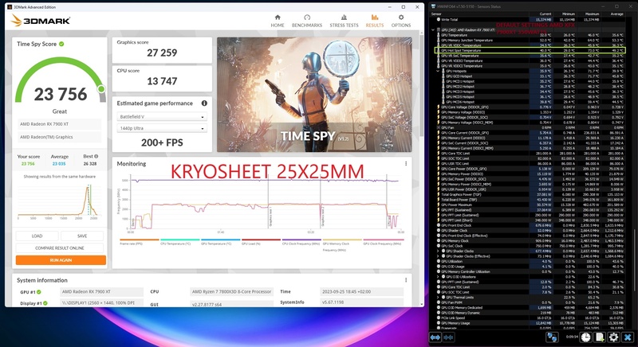This screenshot has width=638, height=347.
Task: Toggle GPU Memory Clock Frequency legend item
Action: point(342,244)
